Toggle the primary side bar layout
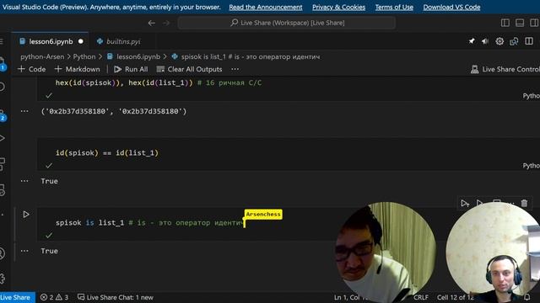The width and height of the screenshot is (540, 303). point(505,23)
